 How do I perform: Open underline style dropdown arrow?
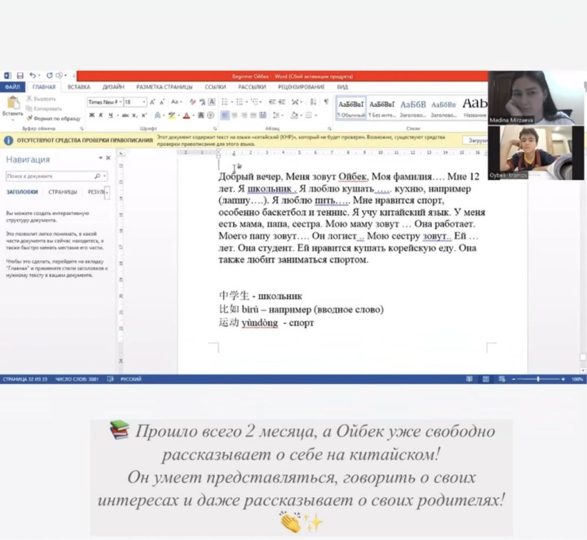click(x=117, y=115)
